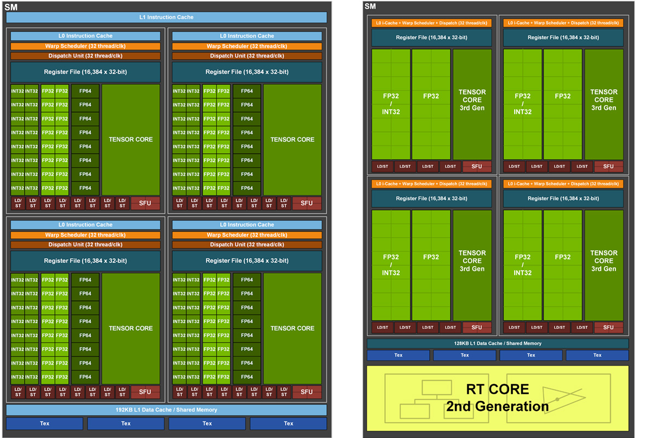Click the Register File (16,384 x 32-bit) label
Viewport: 657px width, 438px height.
coord(84,72)
